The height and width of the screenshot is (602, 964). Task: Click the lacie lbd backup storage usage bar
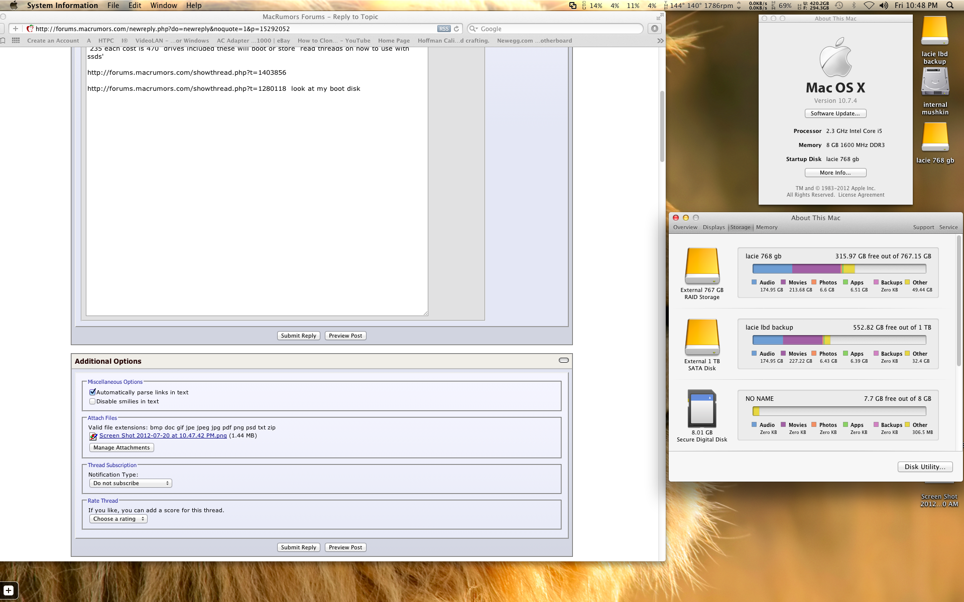(x=839, y=340)
